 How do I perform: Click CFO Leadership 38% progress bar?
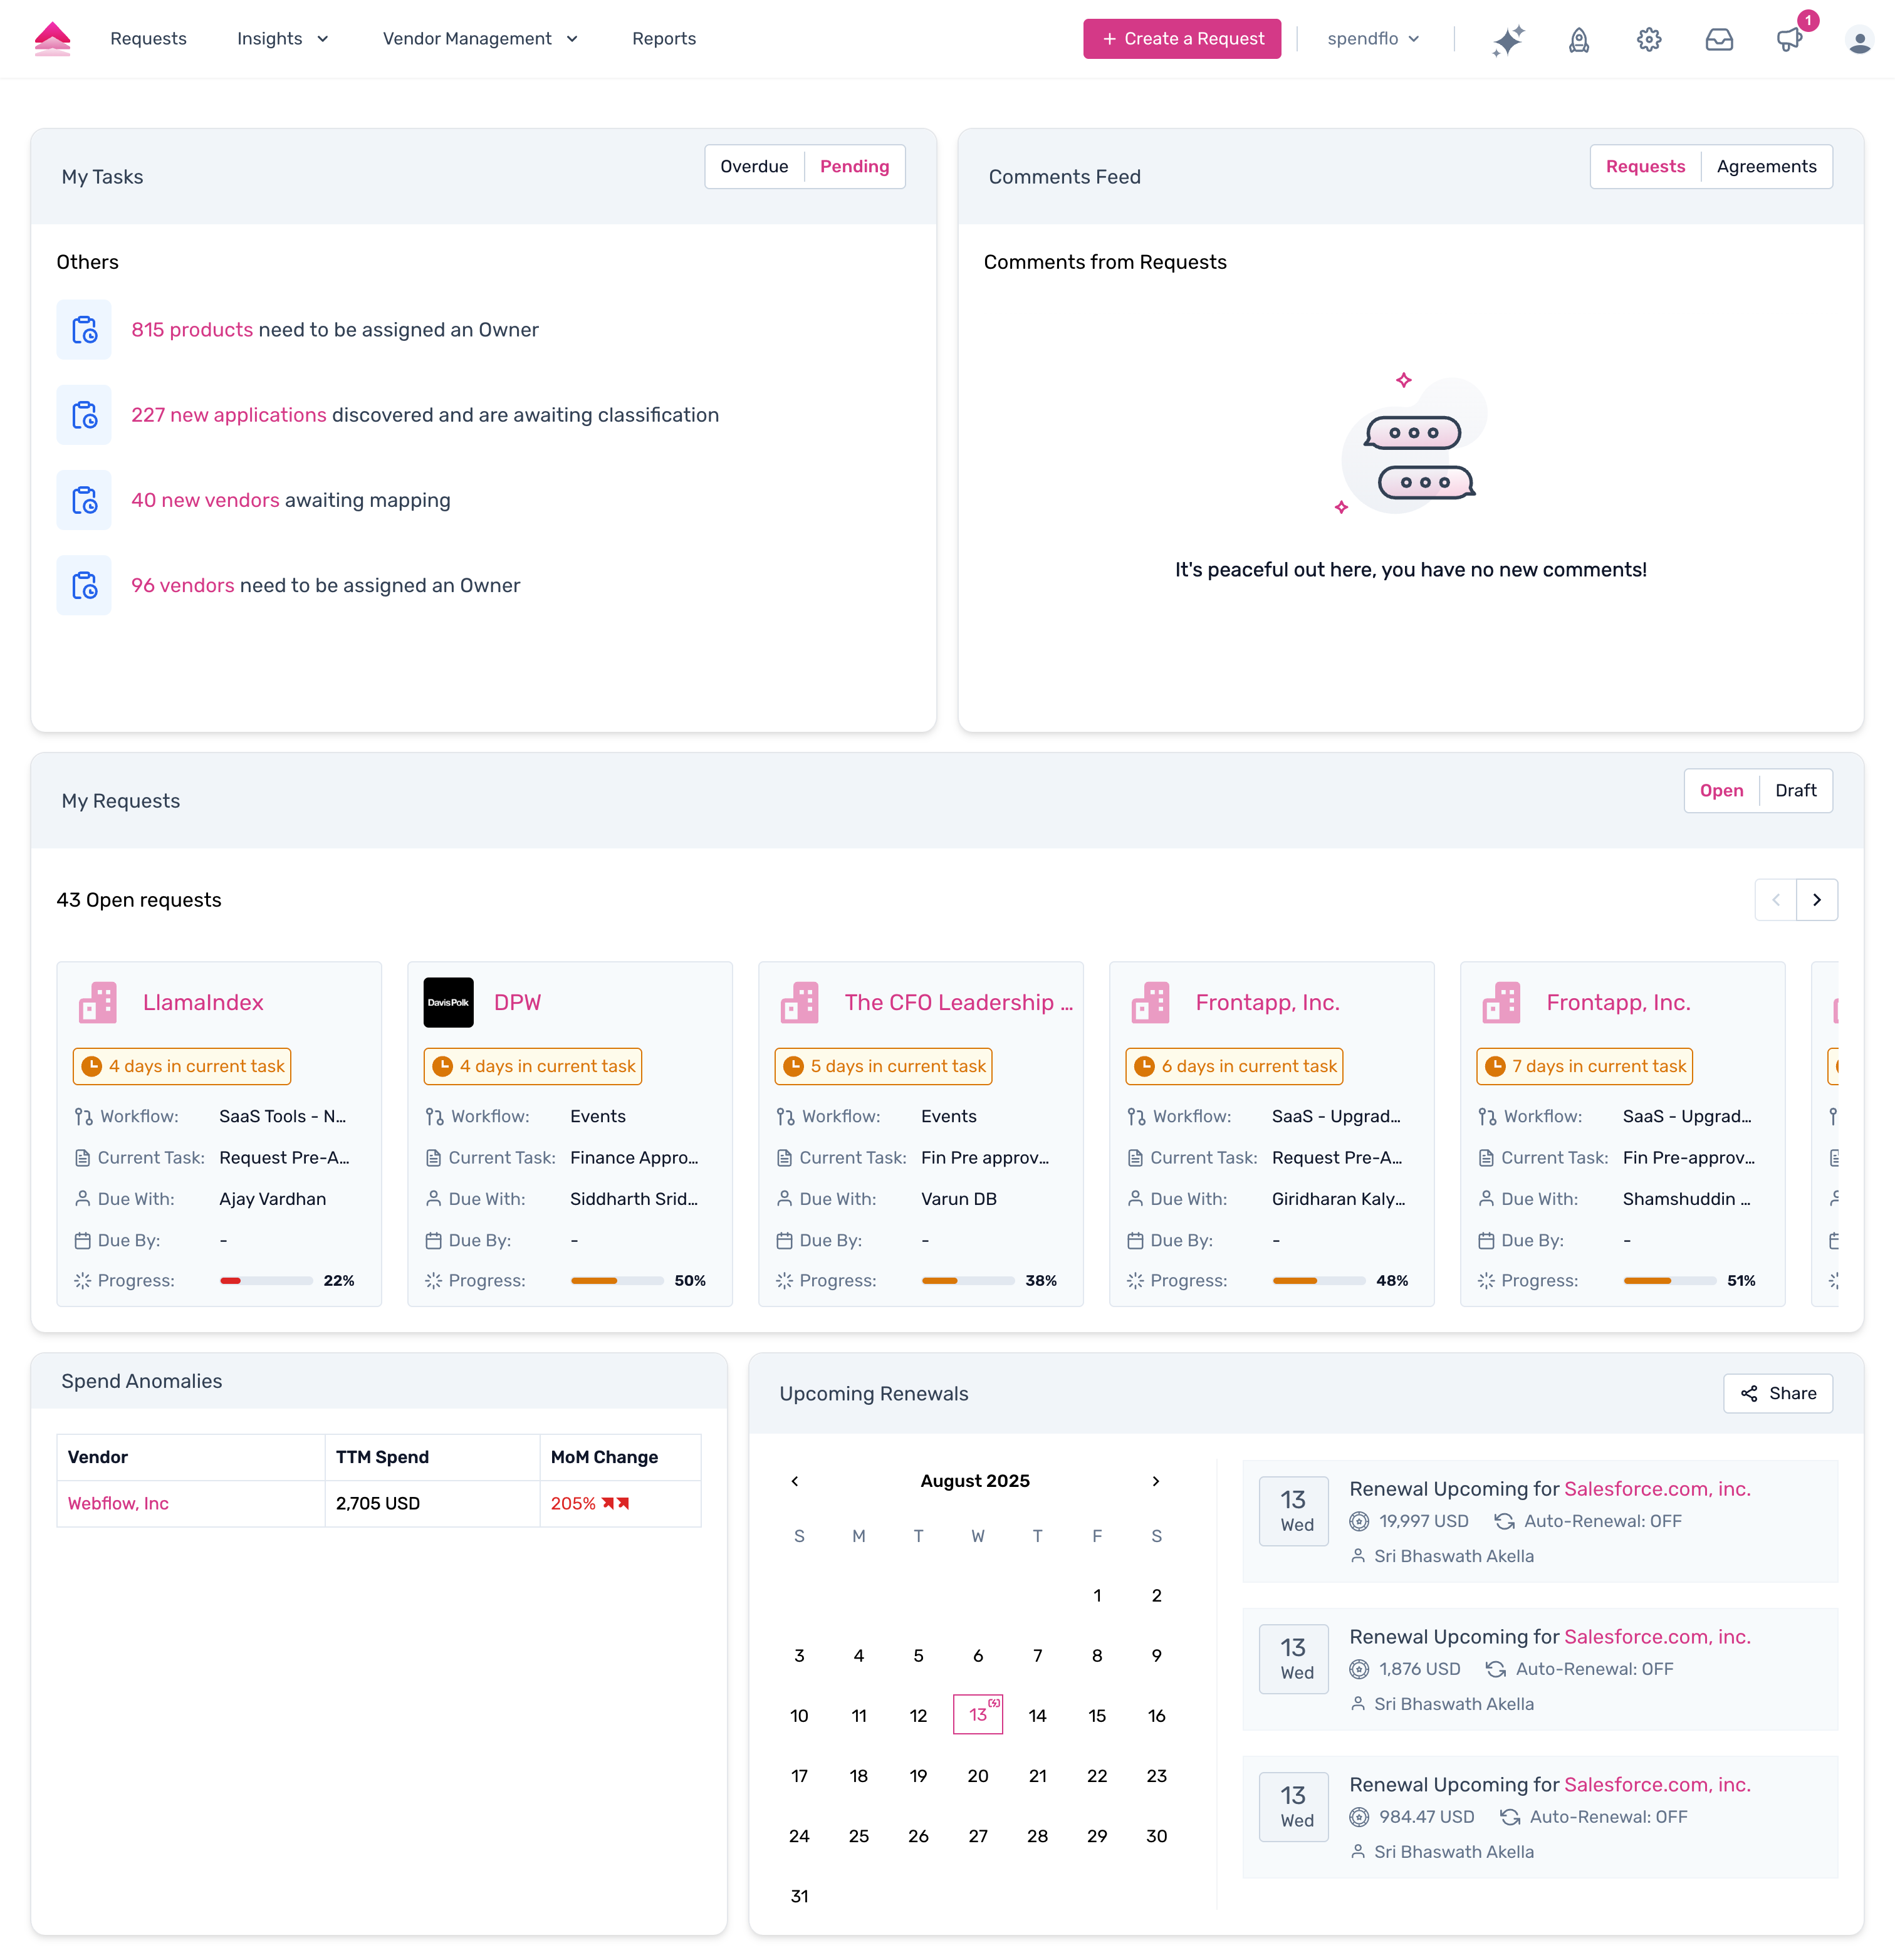point(969,1281)
